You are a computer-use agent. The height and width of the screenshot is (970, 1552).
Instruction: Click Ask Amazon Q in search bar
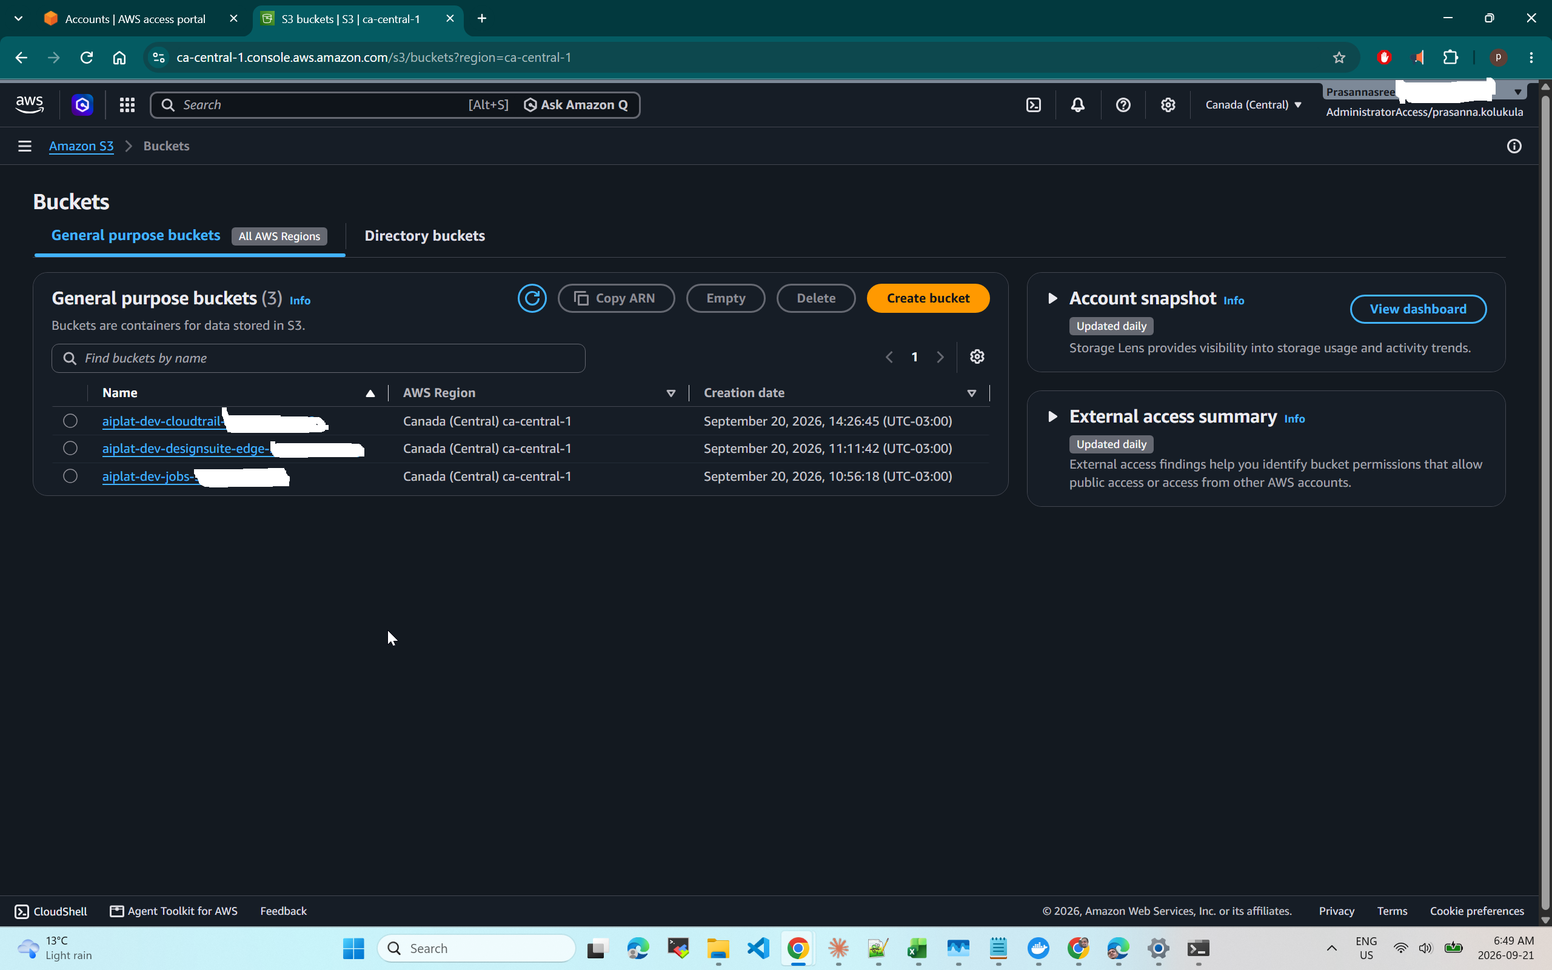point(576,104)
